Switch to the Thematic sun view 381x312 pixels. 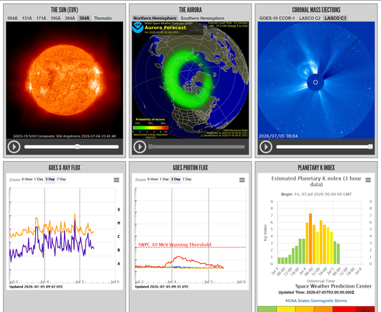[x=103, y=18]
